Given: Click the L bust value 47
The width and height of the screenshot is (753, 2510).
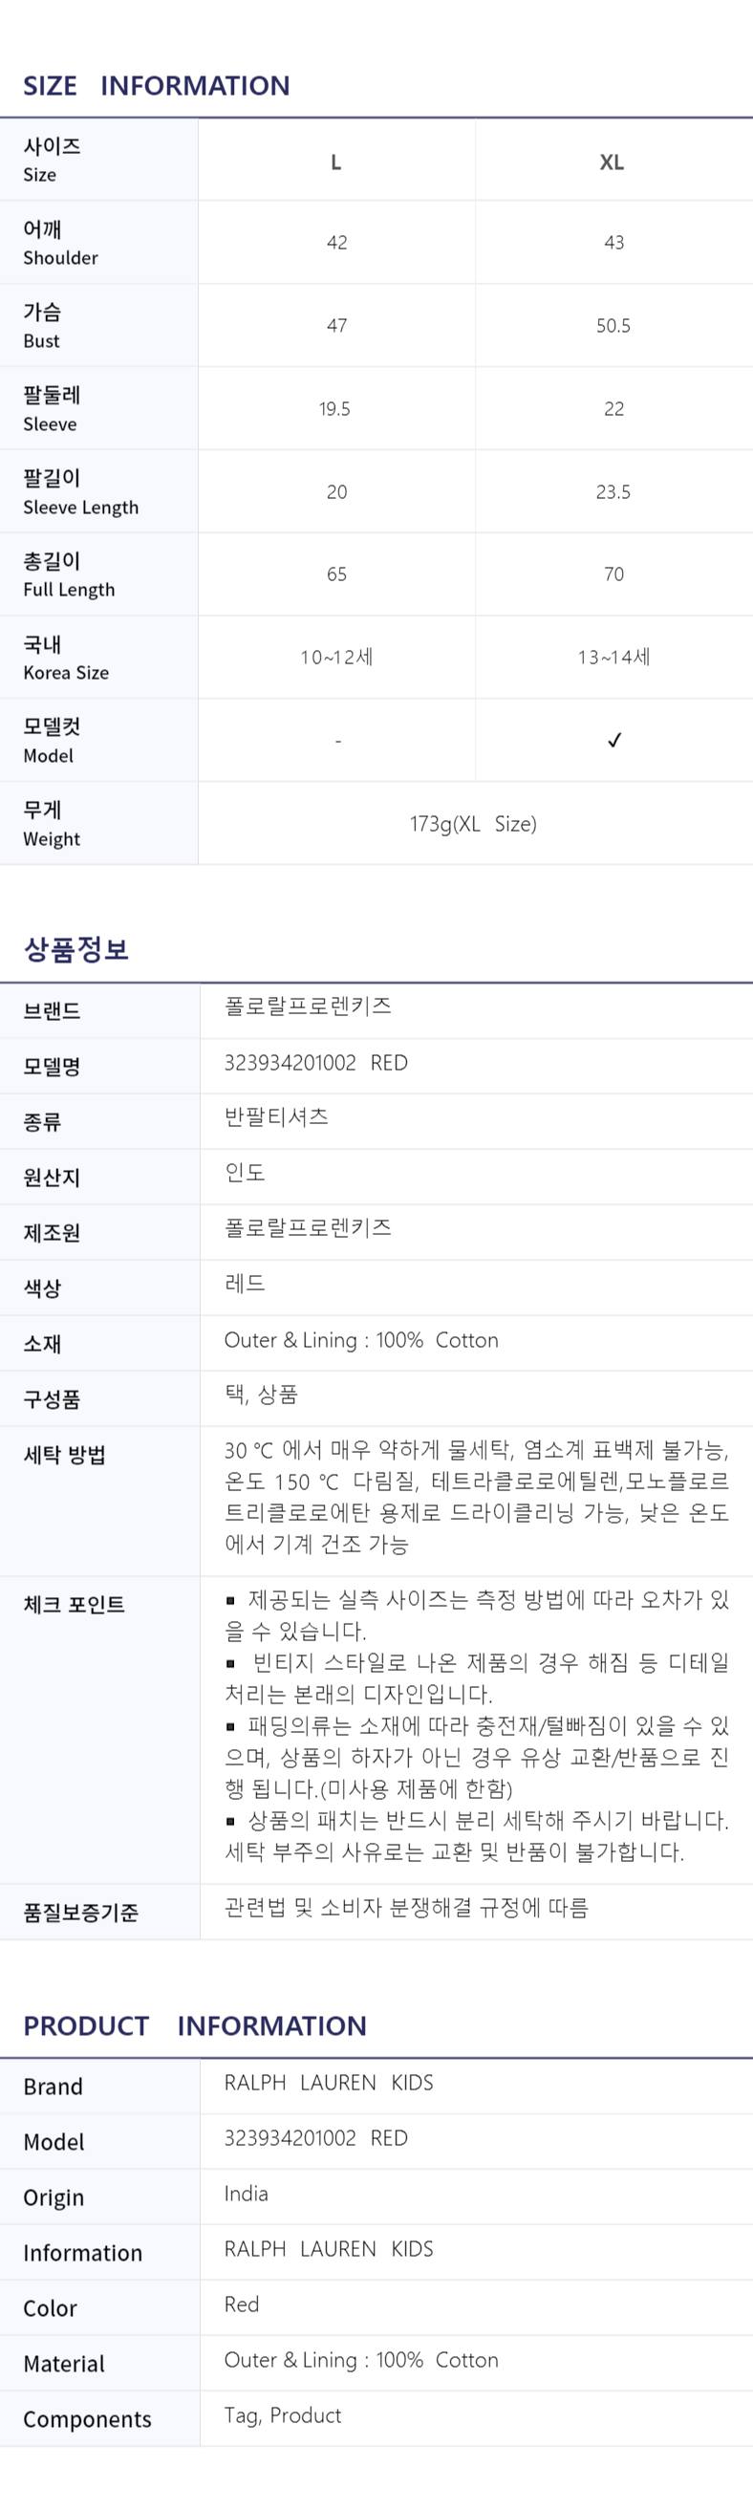Looking at the screenshot, I should click(x=337, y=325).
